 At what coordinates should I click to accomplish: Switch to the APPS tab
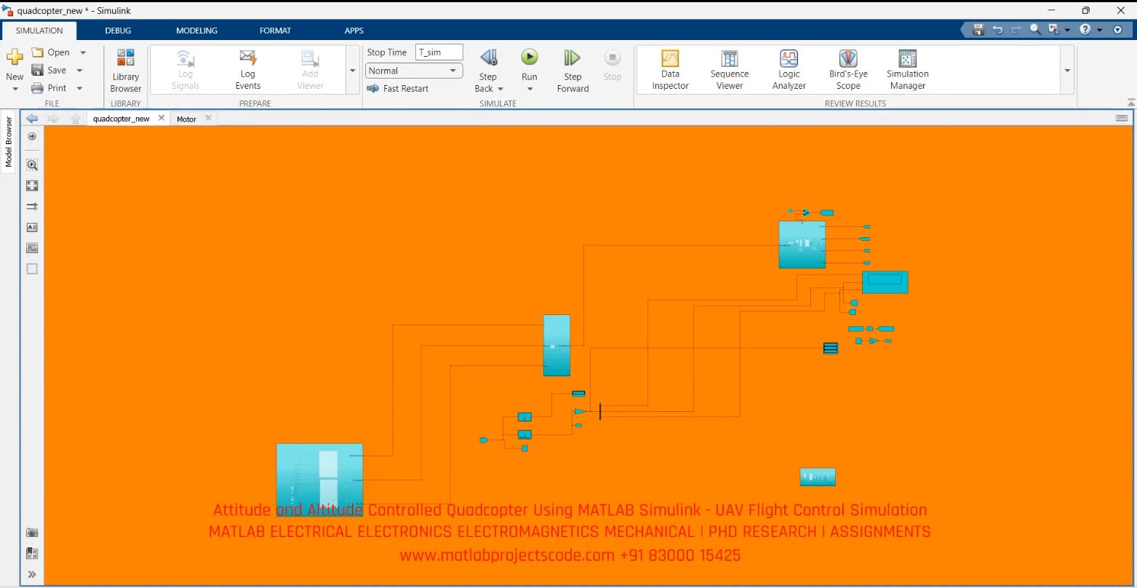click(354, 31)
